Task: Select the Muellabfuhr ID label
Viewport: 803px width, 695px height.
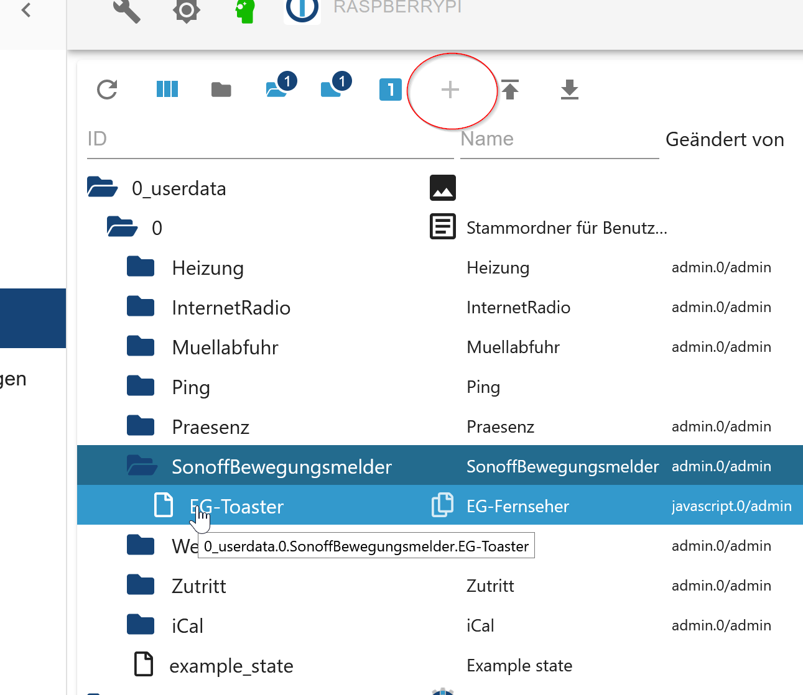Action: pos(225,347)
